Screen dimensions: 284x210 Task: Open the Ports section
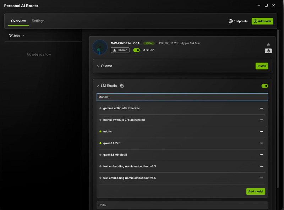click(182, 205)
